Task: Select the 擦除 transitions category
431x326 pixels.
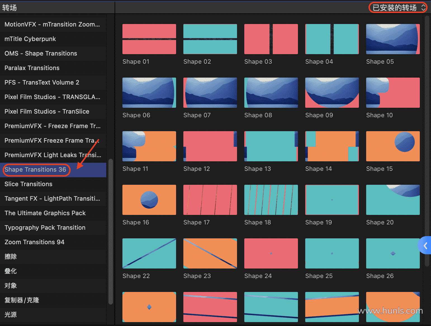Action: pyautogui.click(x=11, y=257)
